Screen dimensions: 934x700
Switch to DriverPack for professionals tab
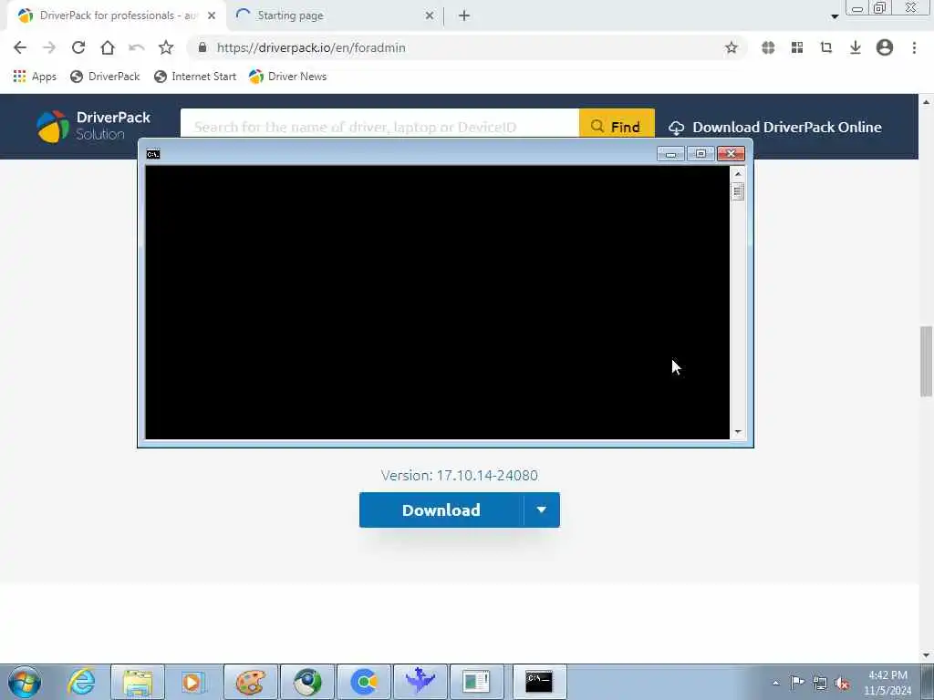(117, 15)
